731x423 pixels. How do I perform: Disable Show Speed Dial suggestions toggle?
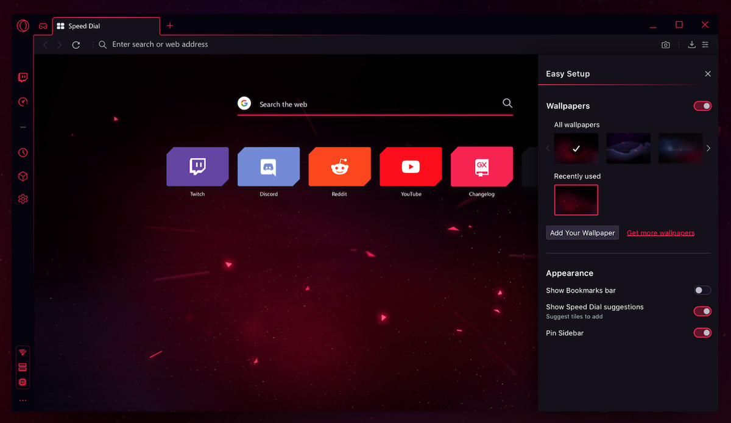(702, 311)
